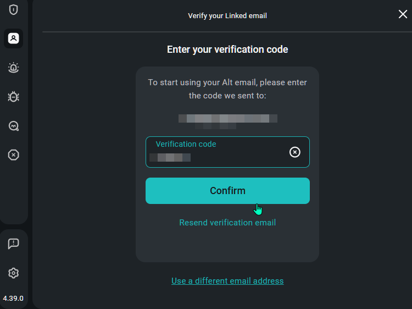
Task: Select the highlighted profile identity icon
Action: point(14,38)
